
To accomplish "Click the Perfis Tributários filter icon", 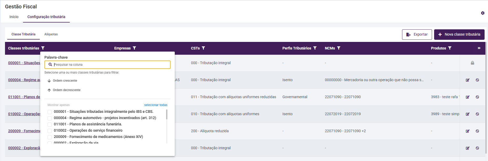I will [x=315, y=48].
